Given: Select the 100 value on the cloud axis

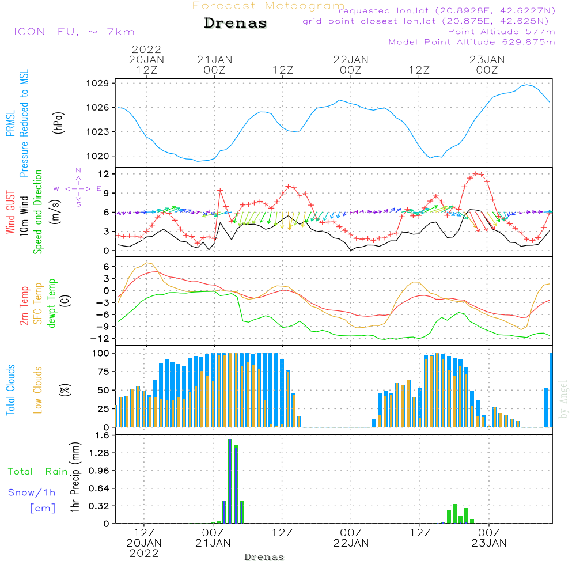Looking at the screenshot, I should click(101, 354).
